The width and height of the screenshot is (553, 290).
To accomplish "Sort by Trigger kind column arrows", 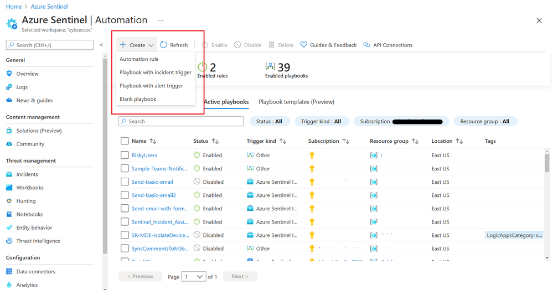I will [x=283, y=141].
